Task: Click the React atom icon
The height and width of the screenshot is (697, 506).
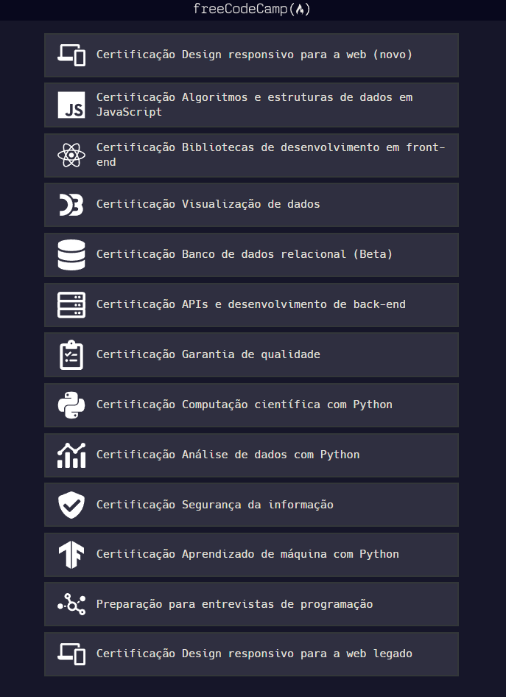Action: [71, 155]
